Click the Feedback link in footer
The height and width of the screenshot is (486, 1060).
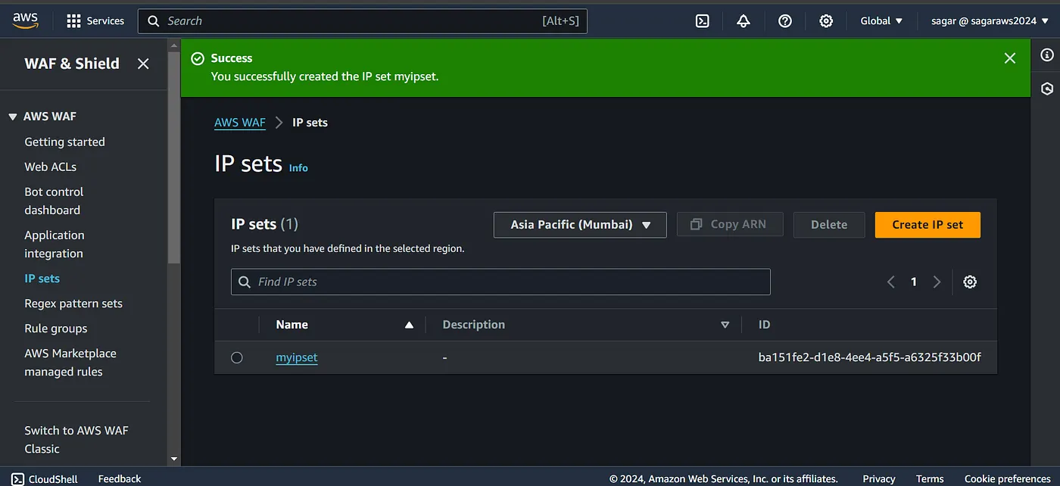tap(120, 478)
